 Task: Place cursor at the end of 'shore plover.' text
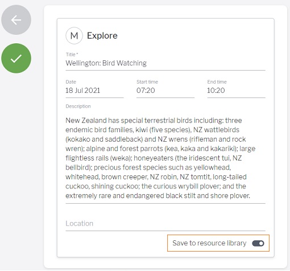(x=250, y=196)
